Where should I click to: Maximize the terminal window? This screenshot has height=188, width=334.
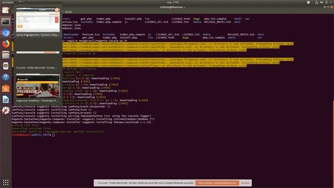(x=328, y=7)
